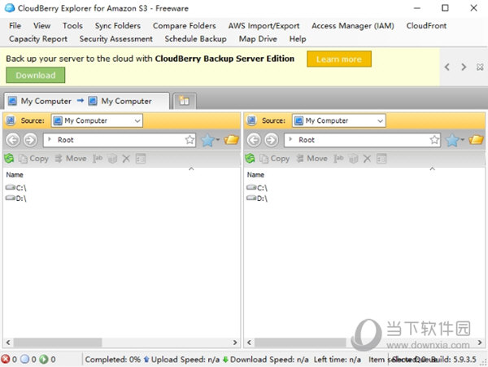
Task: Open left pane Source dropdown
Action: coord(97,120)
